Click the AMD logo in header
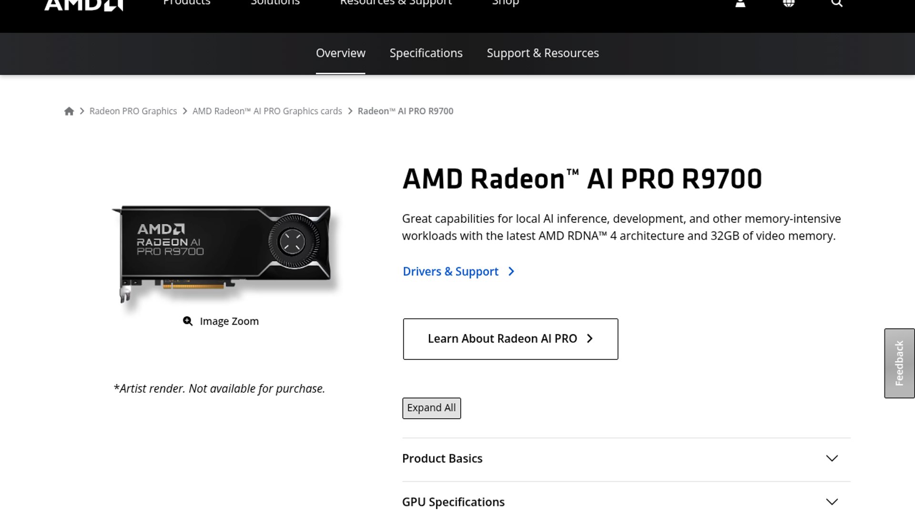The image size is (915, 514). [84, 5]
